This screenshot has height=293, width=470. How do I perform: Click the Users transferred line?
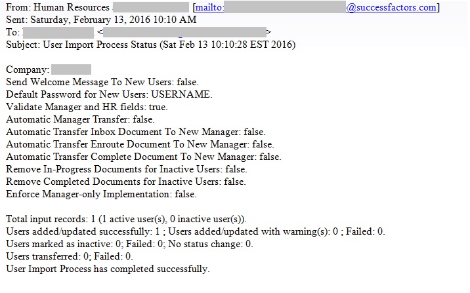pos(70,256)
